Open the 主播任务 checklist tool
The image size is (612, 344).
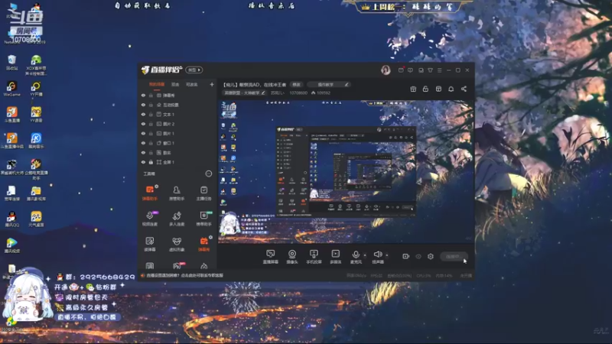click(x=203, y=193)
